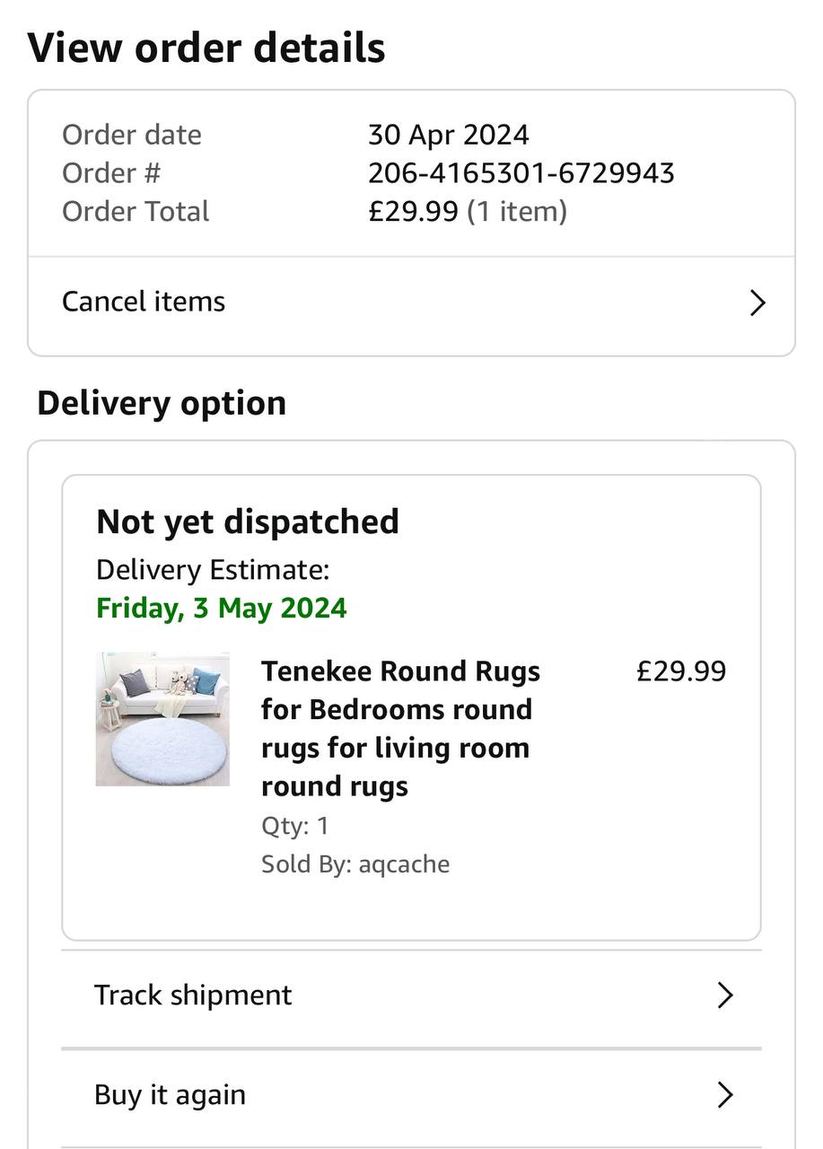Tap the Delivery option heading

click(x=162, y=403)
